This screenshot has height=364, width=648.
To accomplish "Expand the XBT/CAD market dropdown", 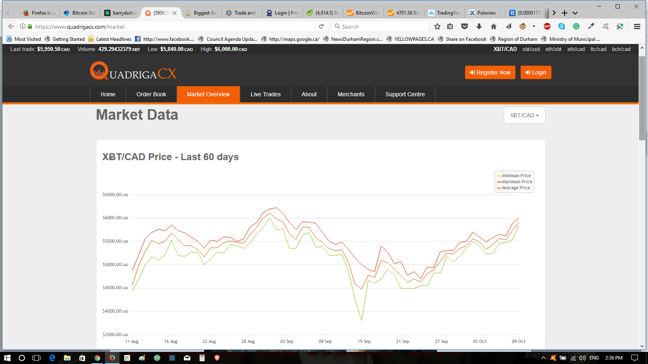I will pyautogui.click(x=524, y=115).
